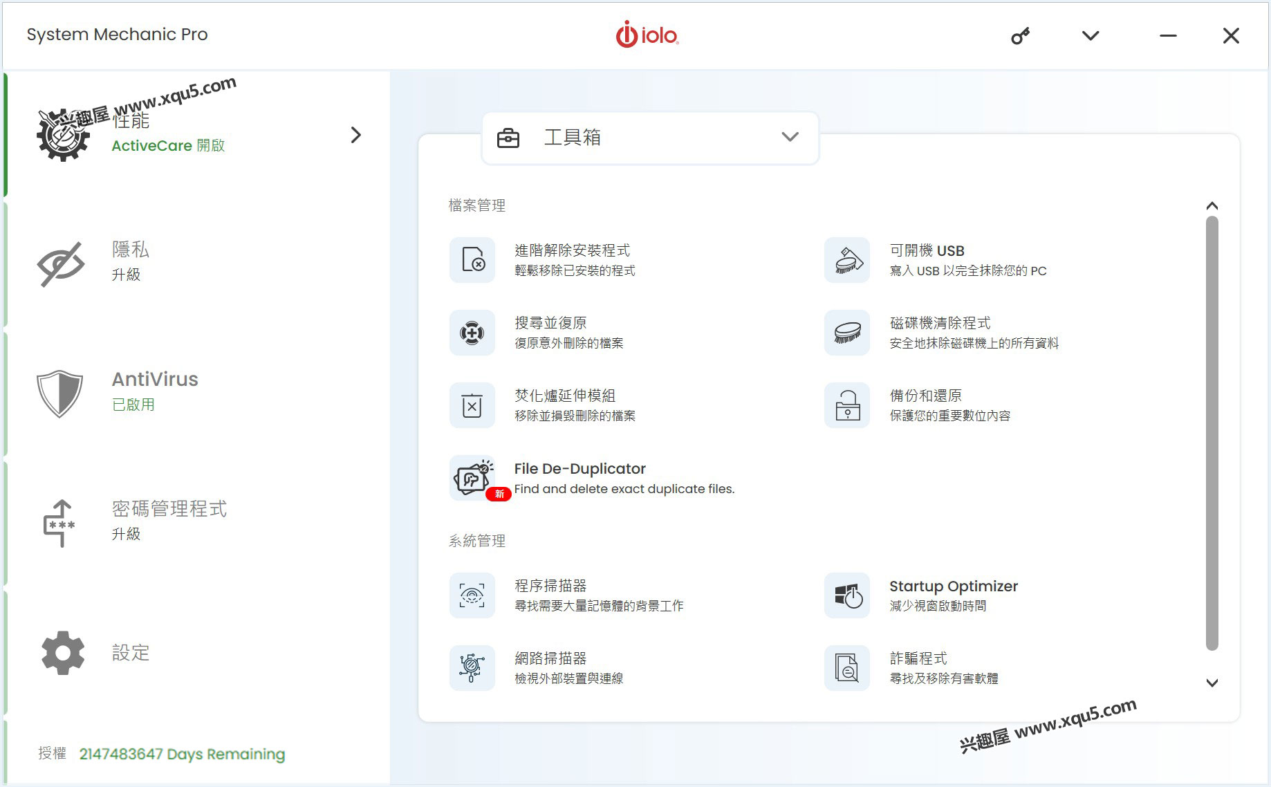1271x787 pixels.
Task: Expand the 性能 performance section arrow
Action: 356,135
